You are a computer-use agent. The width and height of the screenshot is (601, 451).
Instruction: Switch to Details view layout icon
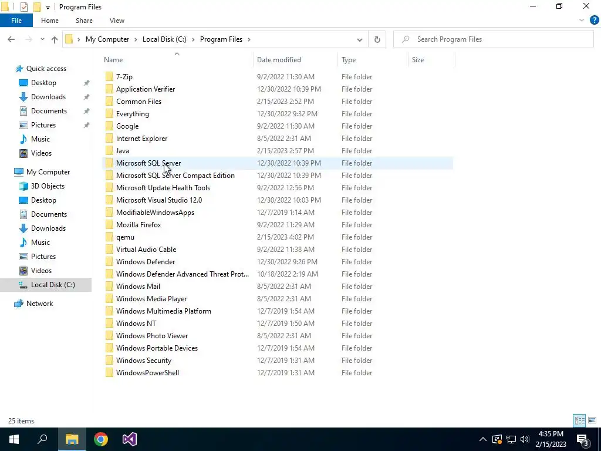coord(579,420)
